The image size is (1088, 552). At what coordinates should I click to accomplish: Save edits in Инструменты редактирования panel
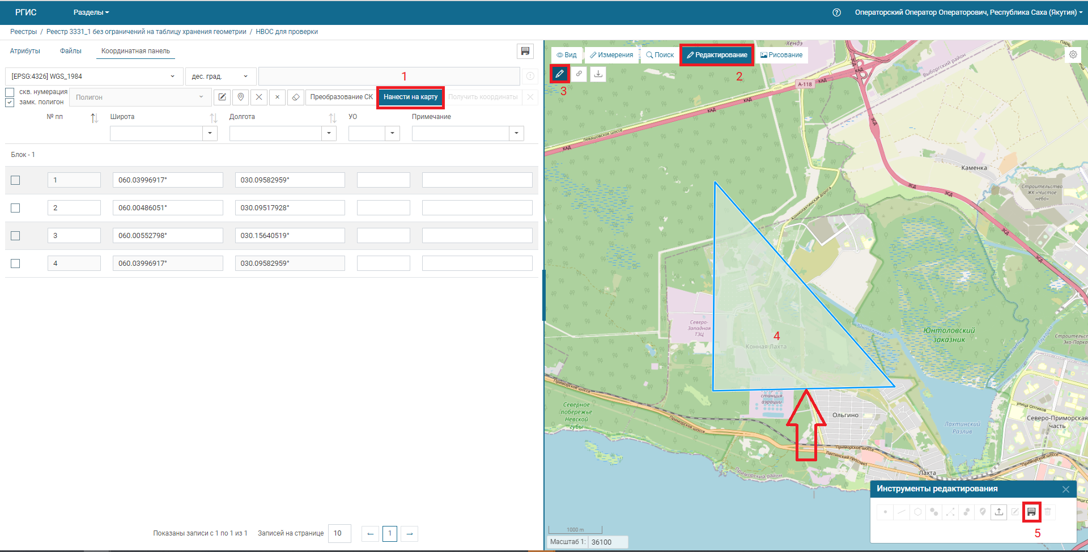(1031, 512)
